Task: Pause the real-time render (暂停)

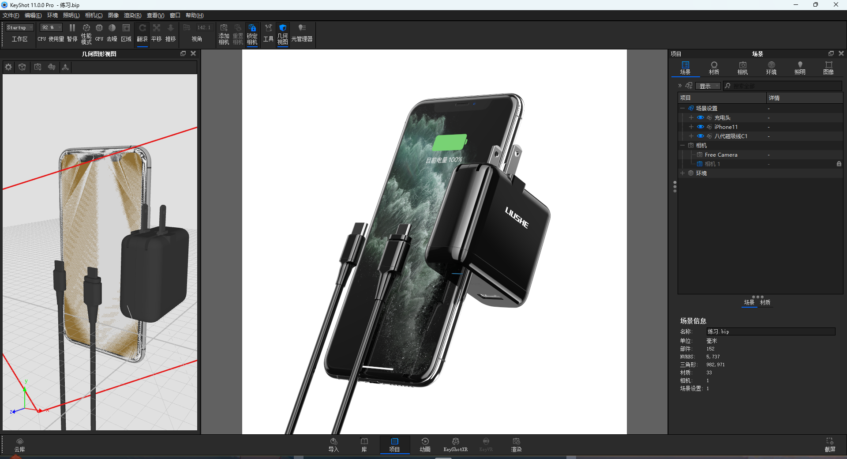Action: pos(72,33)
